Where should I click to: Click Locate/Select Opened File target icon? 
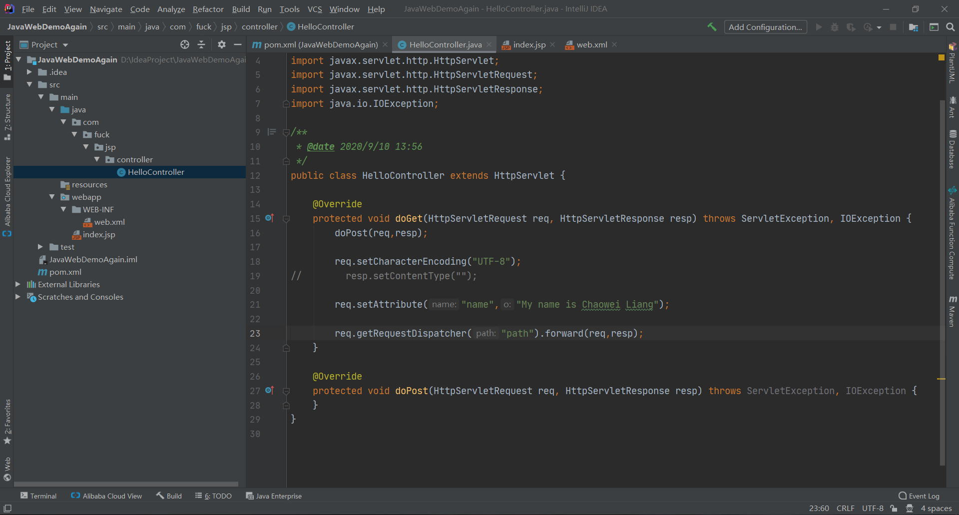(x=185, y=44)
